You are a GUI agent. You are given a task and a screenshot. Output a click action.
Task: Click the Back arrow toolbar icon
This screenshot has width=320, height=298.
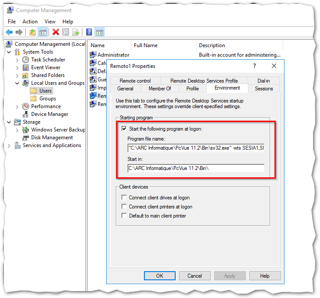9,32
